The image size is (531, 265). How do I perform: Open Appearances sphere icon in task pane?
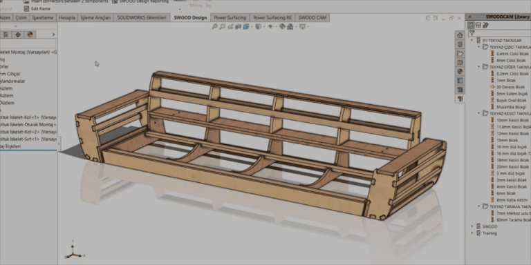[460, 71]
